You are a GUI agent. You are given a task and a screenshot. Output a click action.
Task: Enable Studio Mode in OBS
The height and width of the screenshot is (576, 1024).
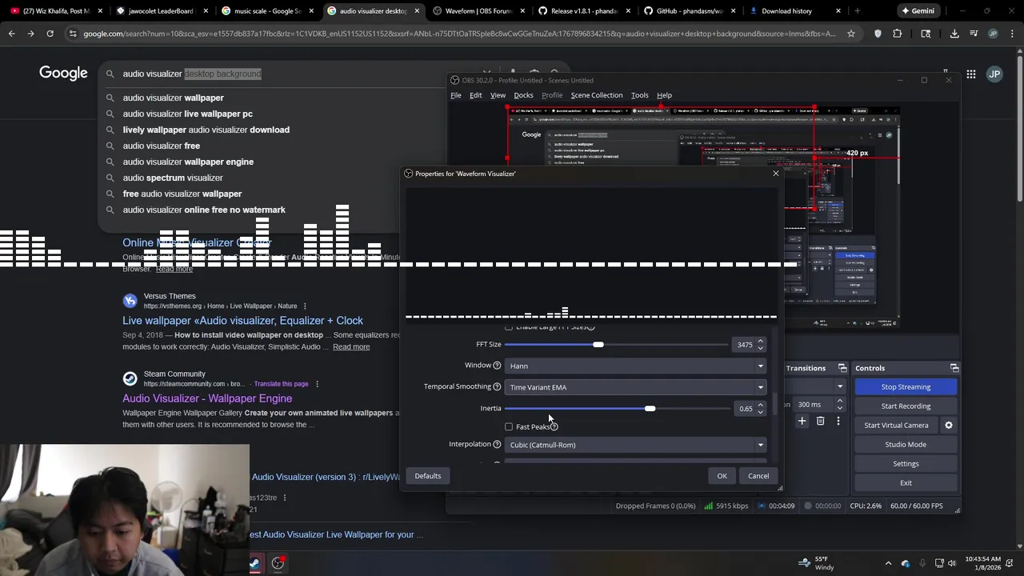906,444
